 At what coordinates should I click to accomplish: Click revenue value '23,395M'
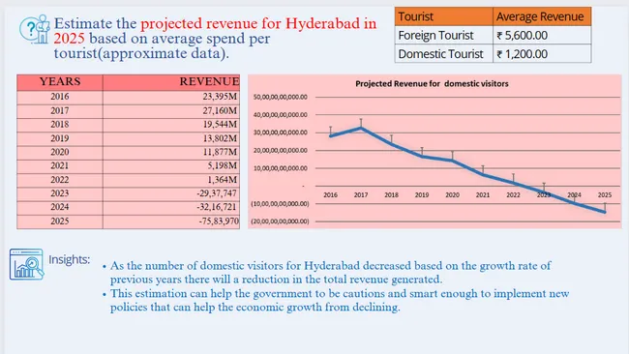(220, 97)
